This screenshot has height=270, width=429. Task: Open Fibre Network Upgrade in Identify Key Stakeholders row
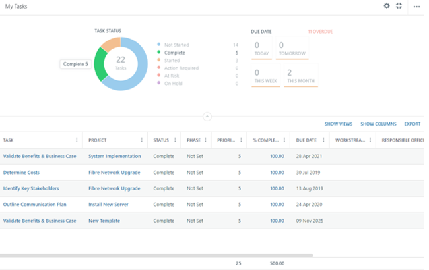(114, 188)
